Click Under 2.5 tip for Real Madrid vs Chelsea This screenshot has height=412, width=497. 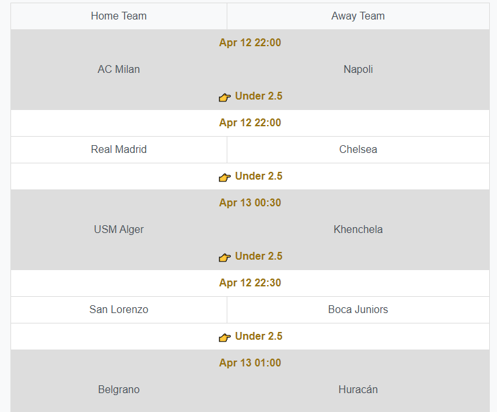259,176
